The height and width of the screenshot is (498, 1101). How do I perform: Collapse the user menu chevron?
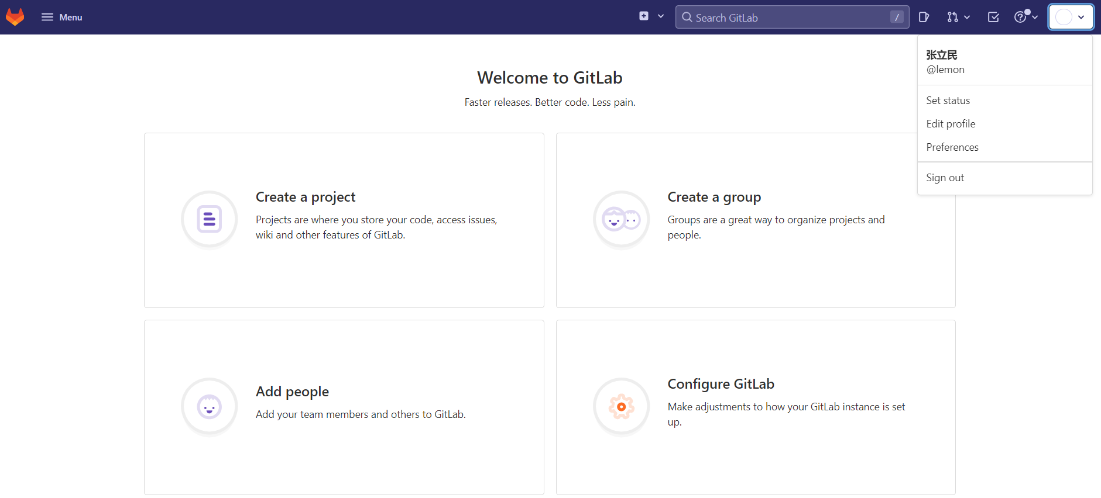click(x=1081, y=17)
